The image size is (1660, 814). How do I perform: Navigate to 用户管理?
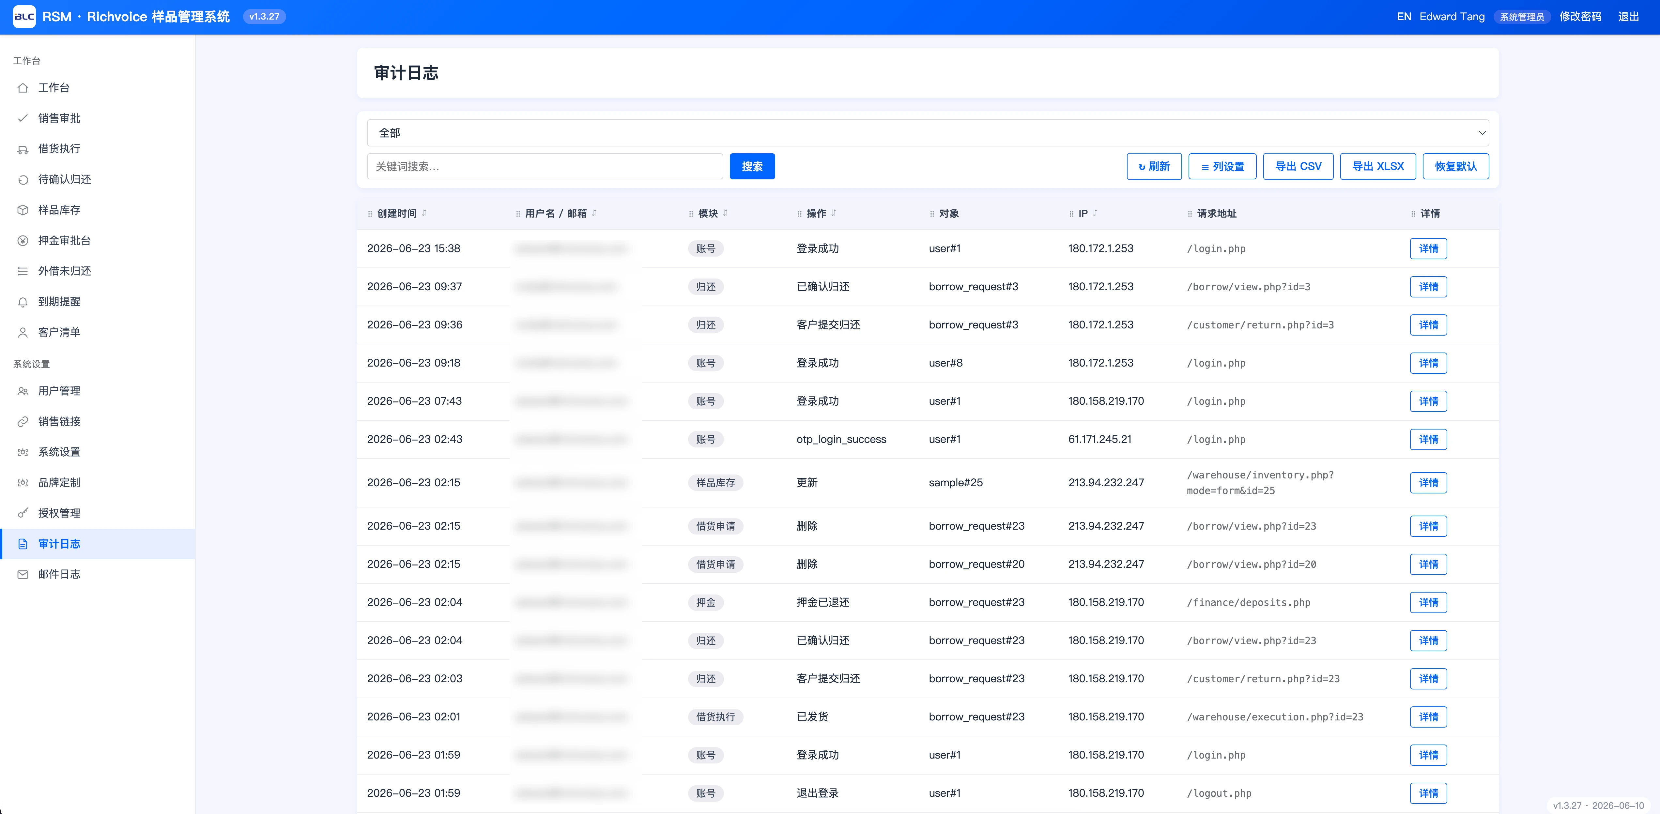[x=98, y=391]
